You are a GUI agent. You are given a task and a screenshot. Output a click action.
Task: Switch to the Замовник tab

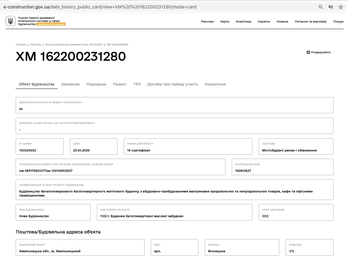(x=70, y=84)
